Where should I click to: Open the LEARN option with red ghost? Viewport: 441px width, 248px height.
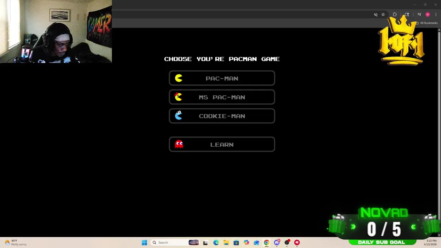[x=222, y=144]
